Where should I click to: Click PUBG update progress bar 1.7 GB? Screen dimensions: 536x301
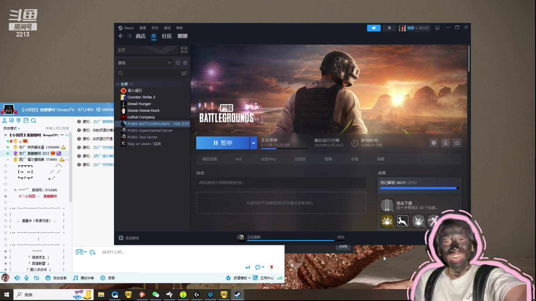coord(285,149)
